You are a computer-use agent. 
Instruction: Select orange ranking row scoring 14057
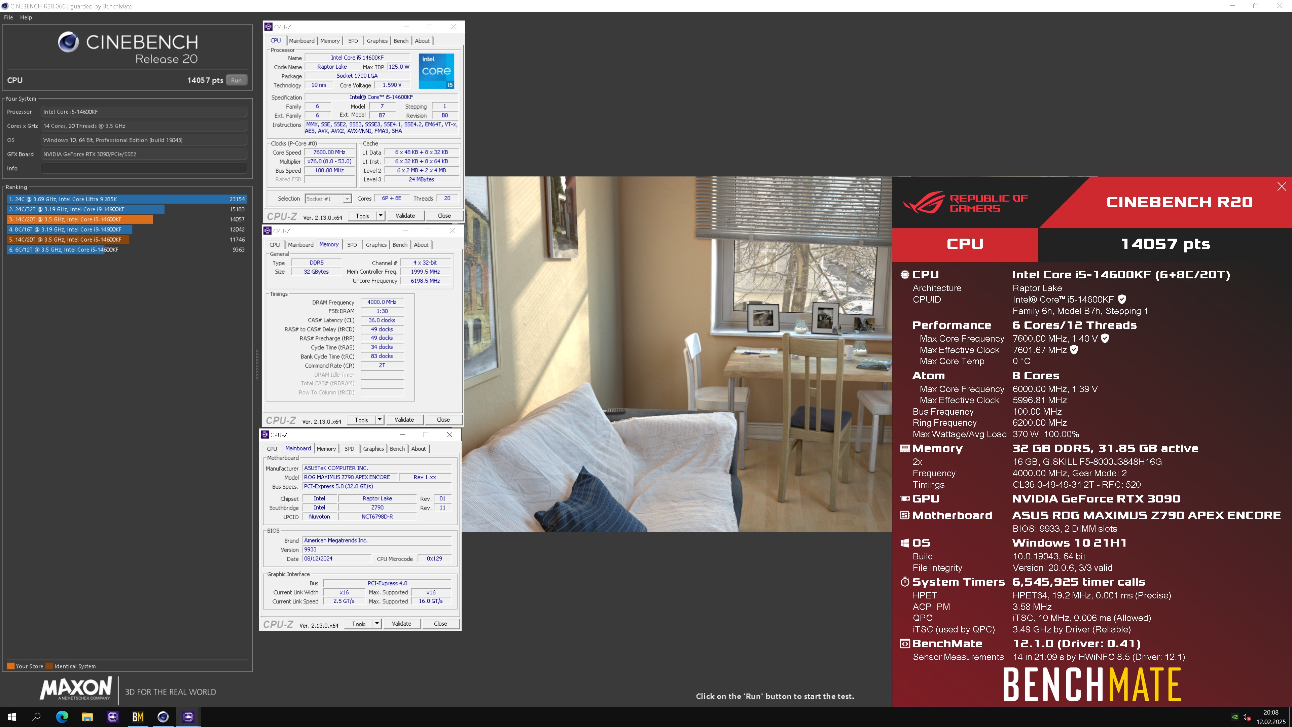pos(127,219)
